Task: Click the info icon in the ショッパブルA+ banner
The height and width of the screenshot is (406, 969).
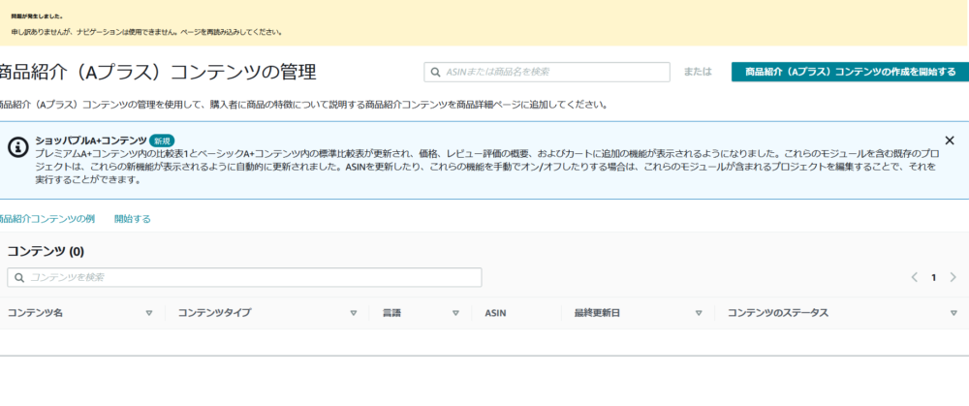Action: 16,146
